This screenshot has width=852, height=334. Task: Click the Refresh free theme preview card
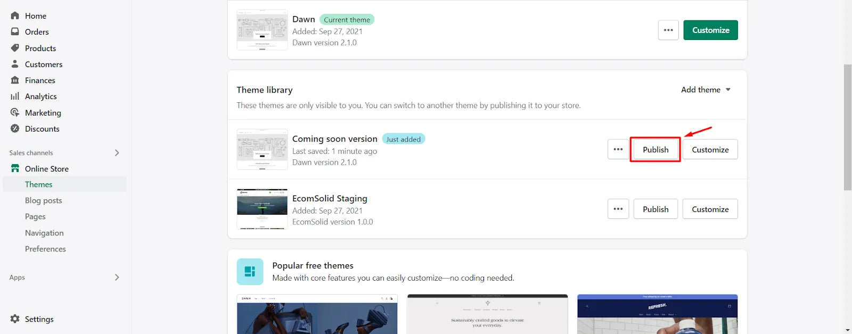658,314
